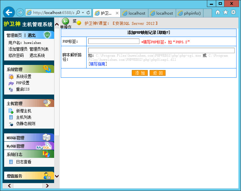Collapse the 系统日志 section header

(x=29, y=154)
